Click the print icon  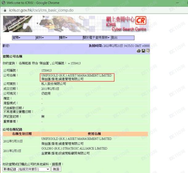coord(139,51)
